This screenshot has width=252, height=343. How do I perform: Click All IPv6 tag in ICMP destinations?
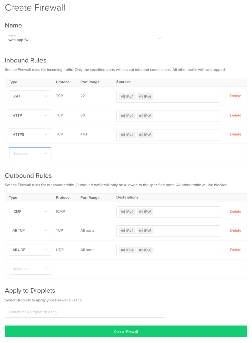tap(145, 212)
